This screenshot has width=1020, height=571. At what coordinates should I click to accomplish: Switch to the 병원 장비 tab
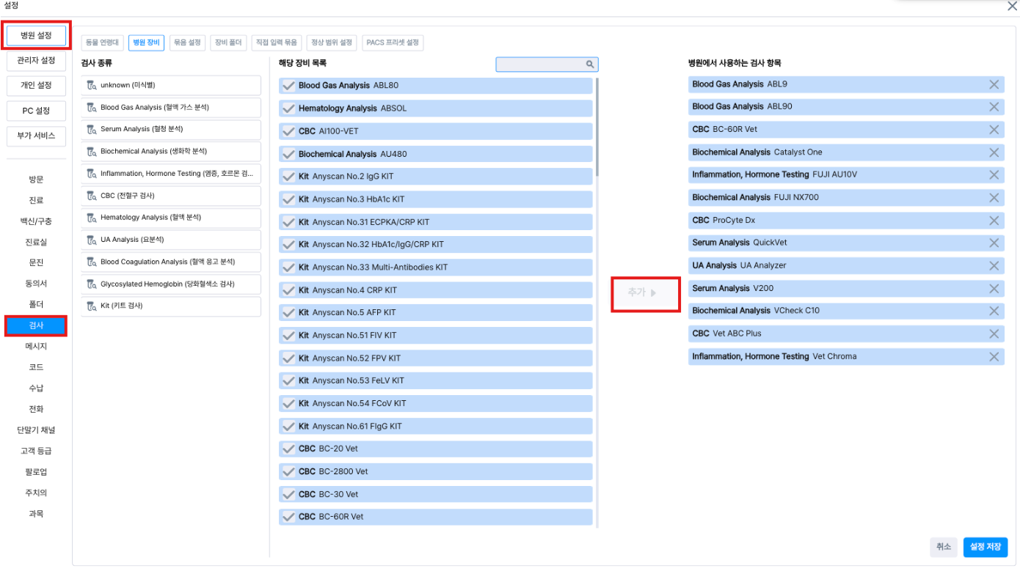click(x=146, y=43)
